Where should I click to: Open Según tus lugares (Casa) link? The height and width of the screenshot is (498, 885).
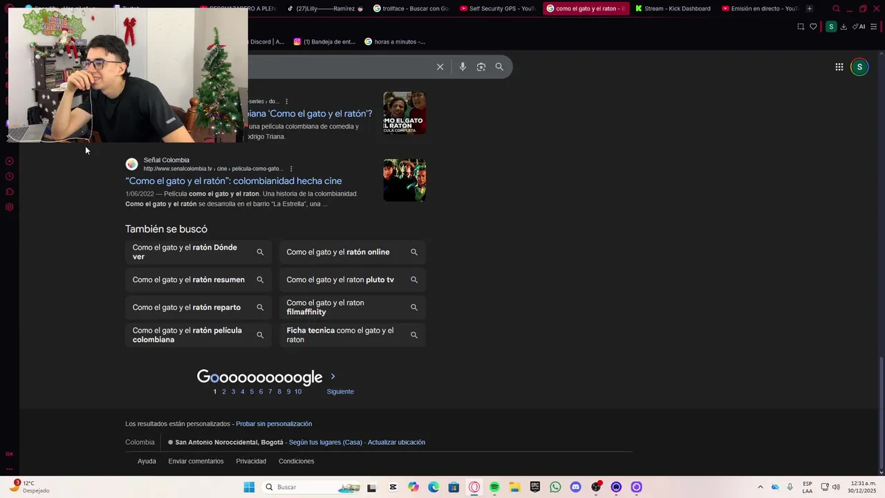[x=326, y=443]
